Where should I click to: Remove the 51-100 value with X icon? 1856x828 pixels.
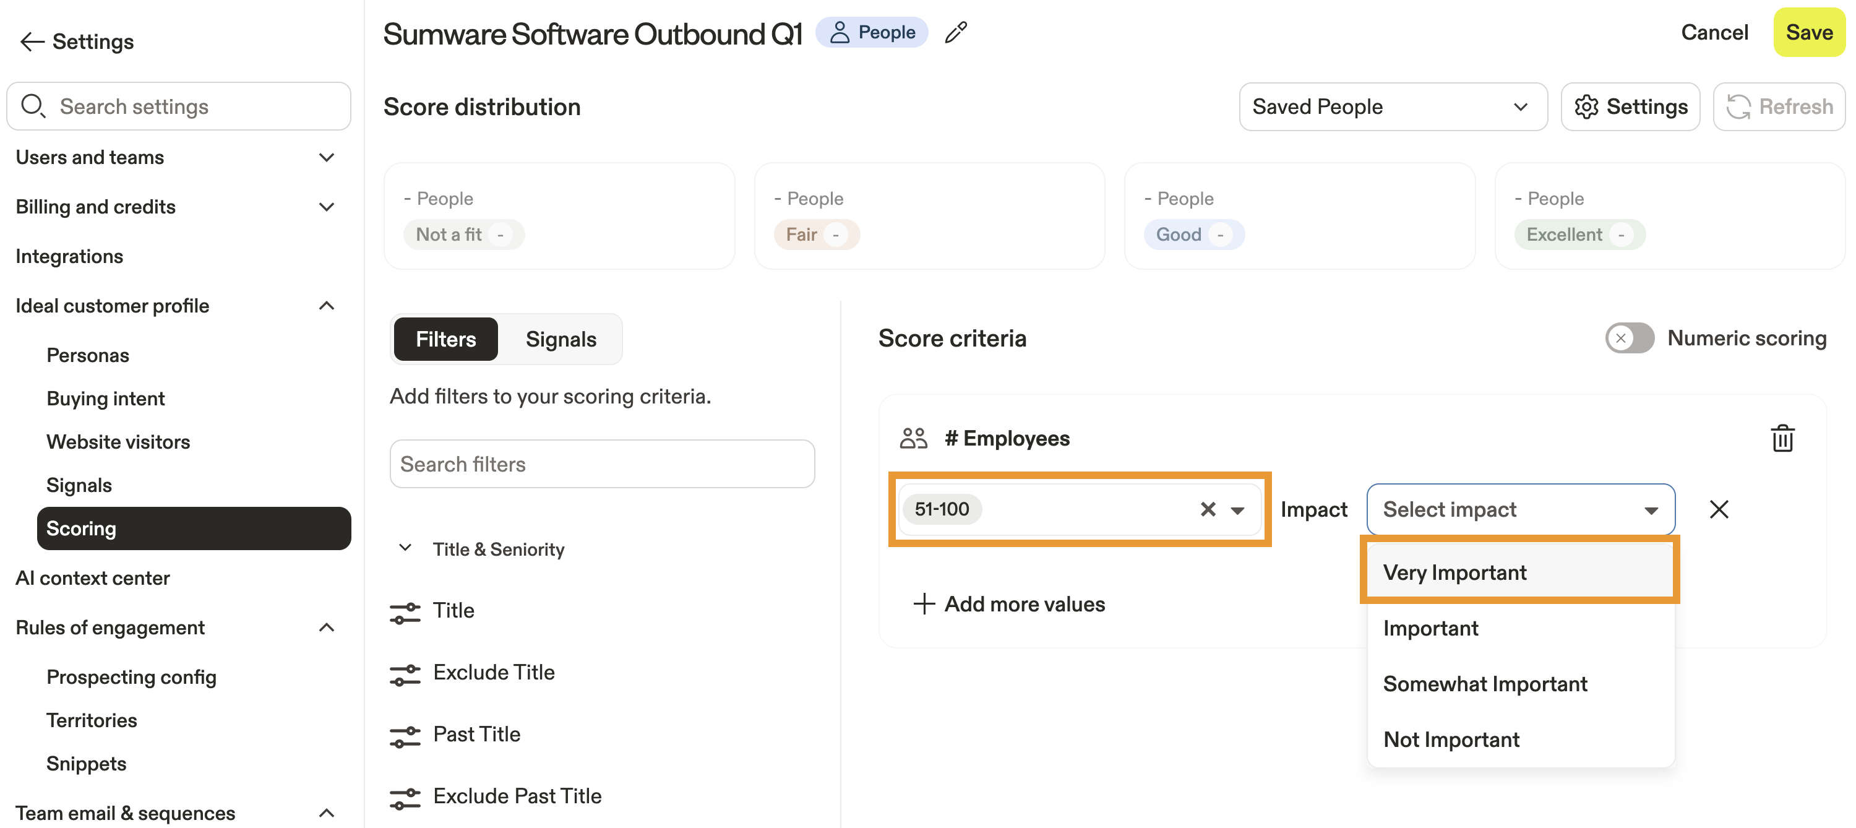1208,509
